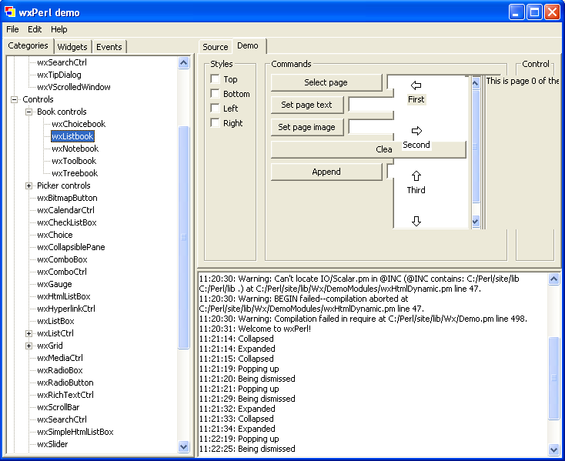Viewport: 565px width, 461px height.
Task: Expand the Picker controls tree node
Action: (x=29, y=185)
